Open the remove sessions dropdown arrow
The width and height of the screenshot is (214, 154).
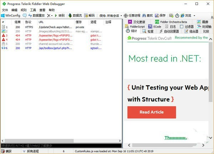(52, 16)
